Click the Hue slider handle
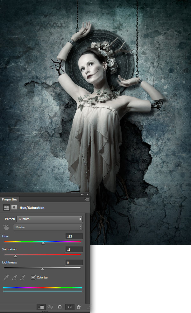Viewport: 191px width, 313px height. click(43, 243)
